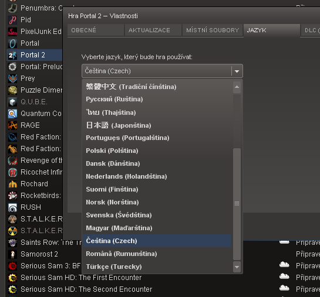Click cloud icon in First Encounter row
The image size is (320, 297).
(x=284, y=276)
